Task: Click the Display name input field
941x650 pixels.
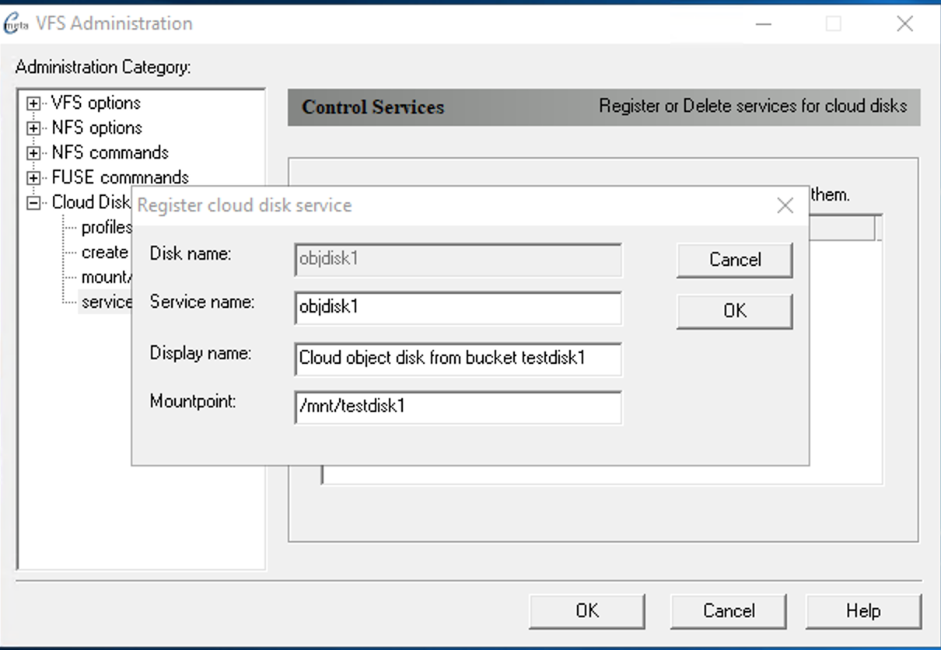Action: click(458, 358)
